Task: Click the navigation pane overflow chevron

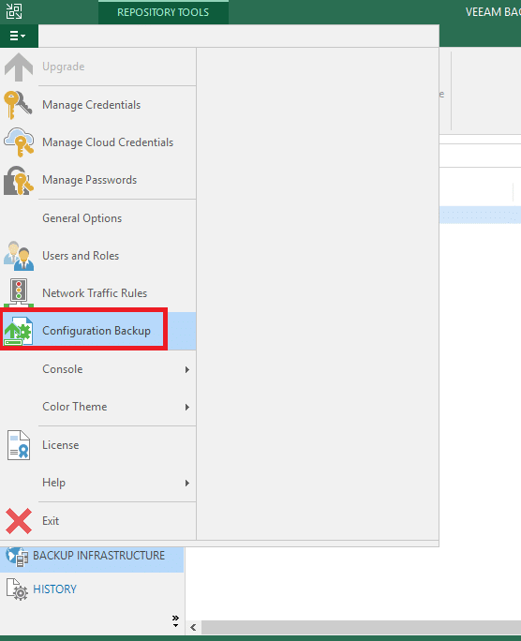Action: tap(176, 620)
